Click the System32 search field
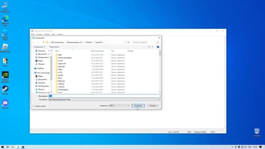265x149 pixels. click(x=144, y=42)
